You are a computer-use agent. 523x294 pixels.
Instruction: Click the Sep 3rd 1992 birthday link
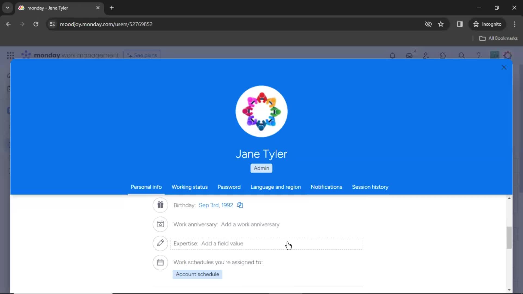tap(216, 205)
